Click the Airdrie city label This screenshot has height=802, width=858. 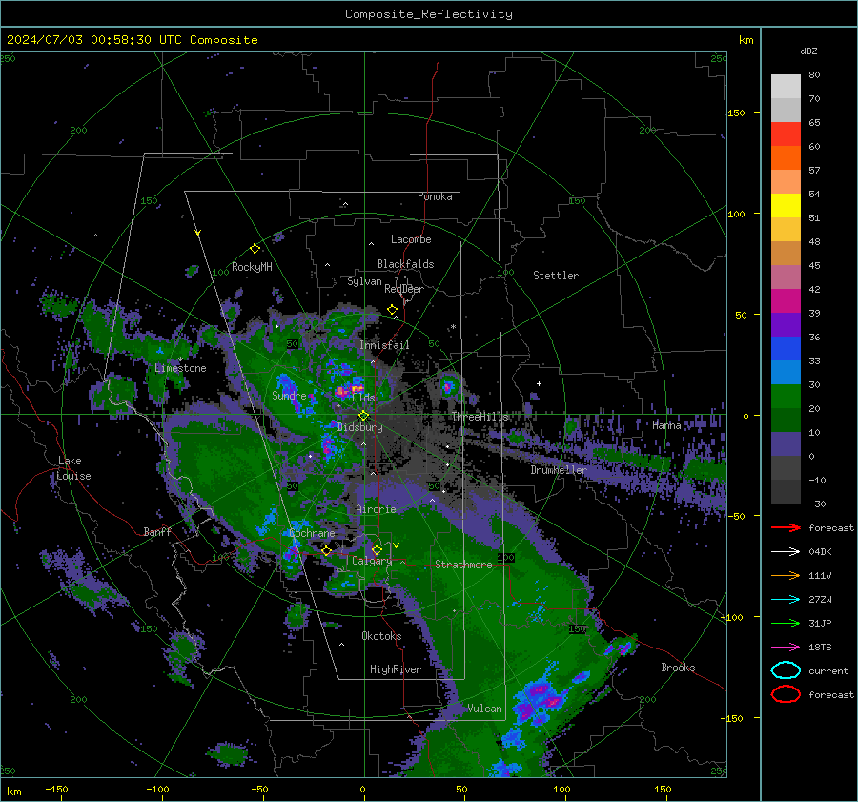(376, 509)
